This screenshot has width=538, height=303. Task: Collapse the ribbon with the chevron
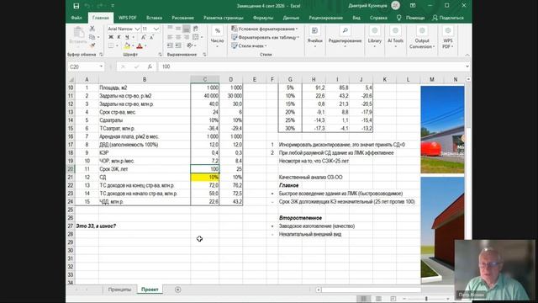pos(467,55)
